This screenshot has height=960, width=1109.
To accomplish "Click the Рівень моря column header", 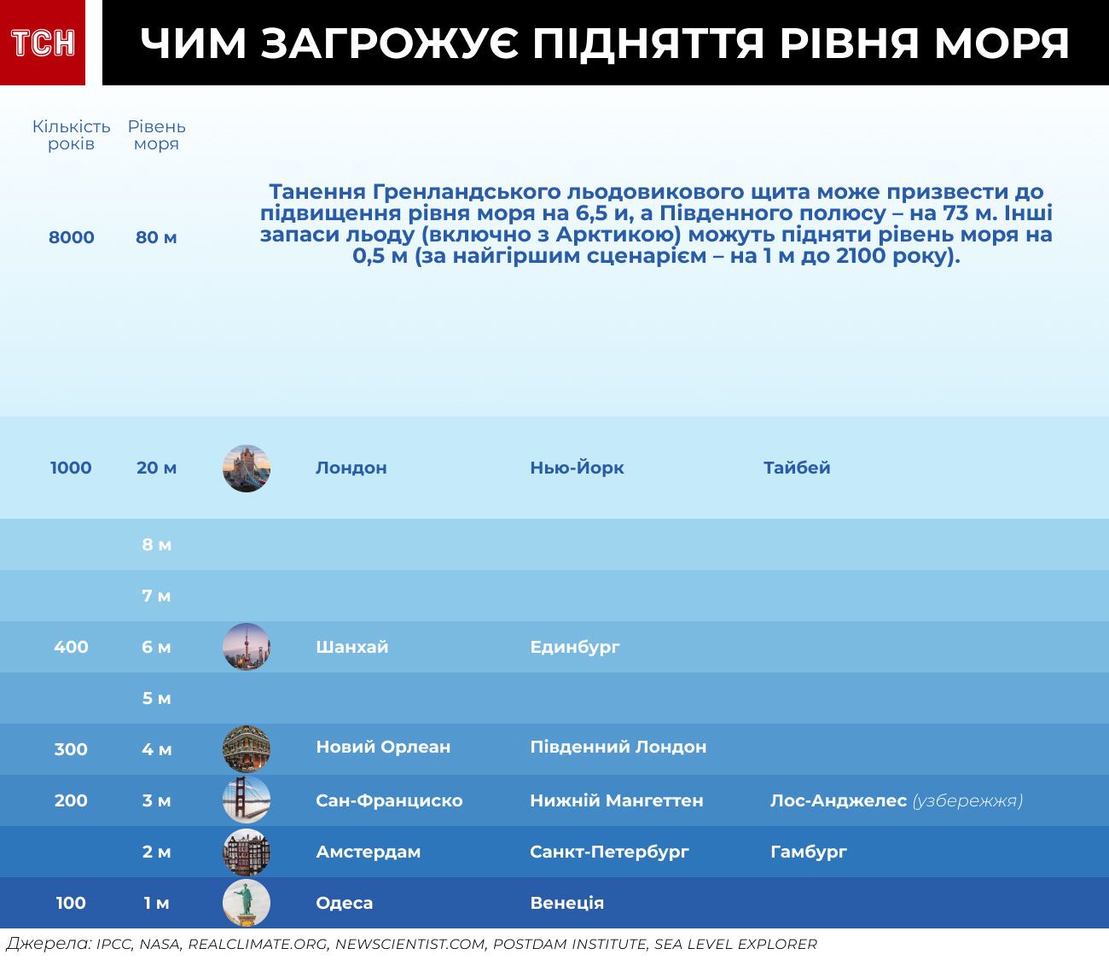I will 157,135.
